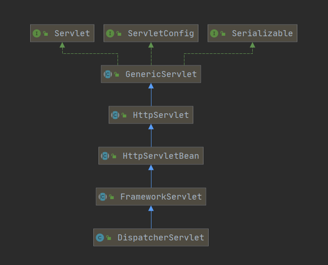This screenshot has height=265, width=328.
Task: Select the Serializable node label
Action: pyautogui.click(x=262, y=33)
